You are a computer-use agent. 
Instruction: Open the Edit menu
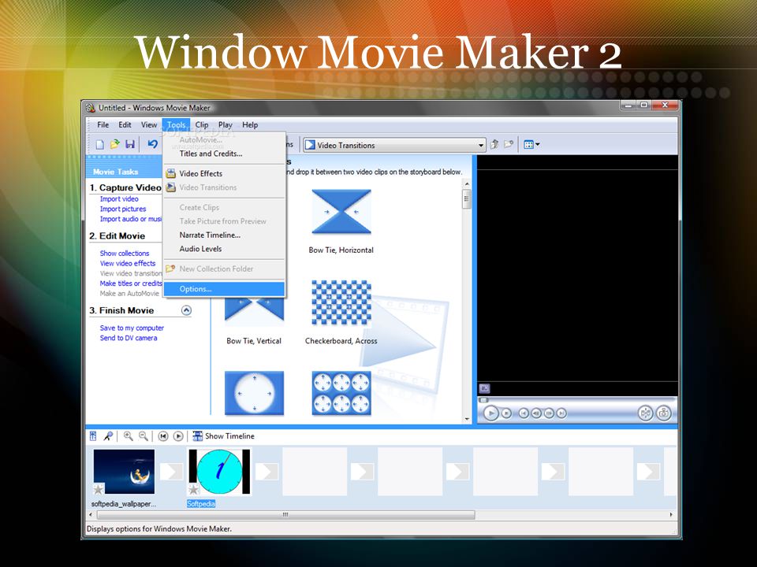click(x=125, y=125)
